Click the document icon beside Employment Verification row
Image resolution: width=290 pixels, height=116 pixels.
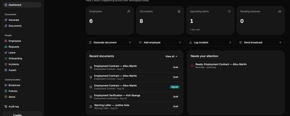(x=91, y=97)
